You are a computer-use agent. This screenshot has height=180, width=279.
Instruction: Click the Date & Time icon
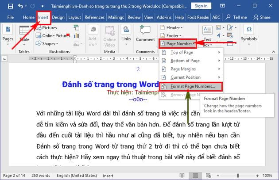click(x=230, y=35)
